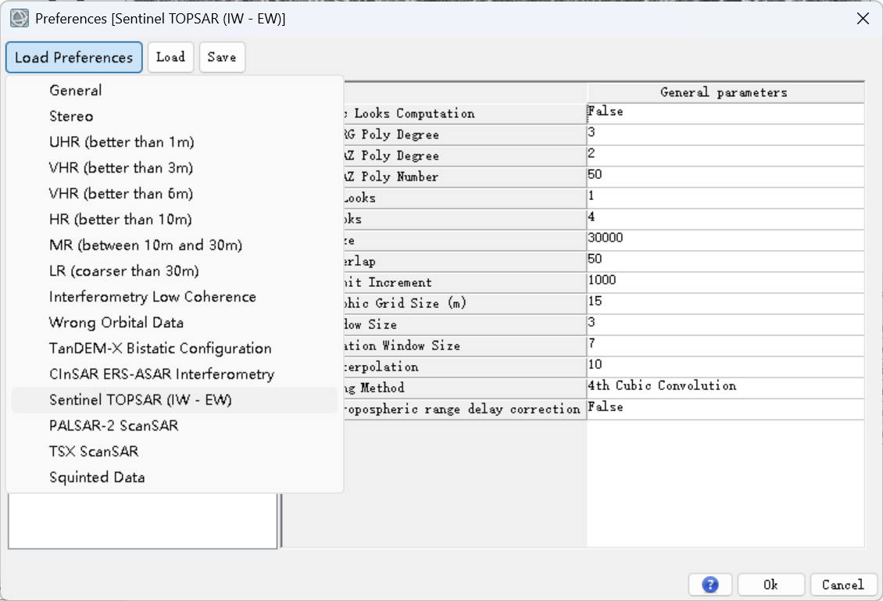Image resolution: width=883 pixels, height=601 pixels.
Task: Close the Preferences dialog window
Action: pos(863,19)
